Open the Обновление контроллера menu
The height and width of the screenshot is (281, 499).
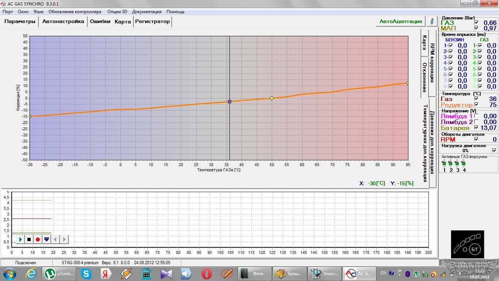[75, 12]
